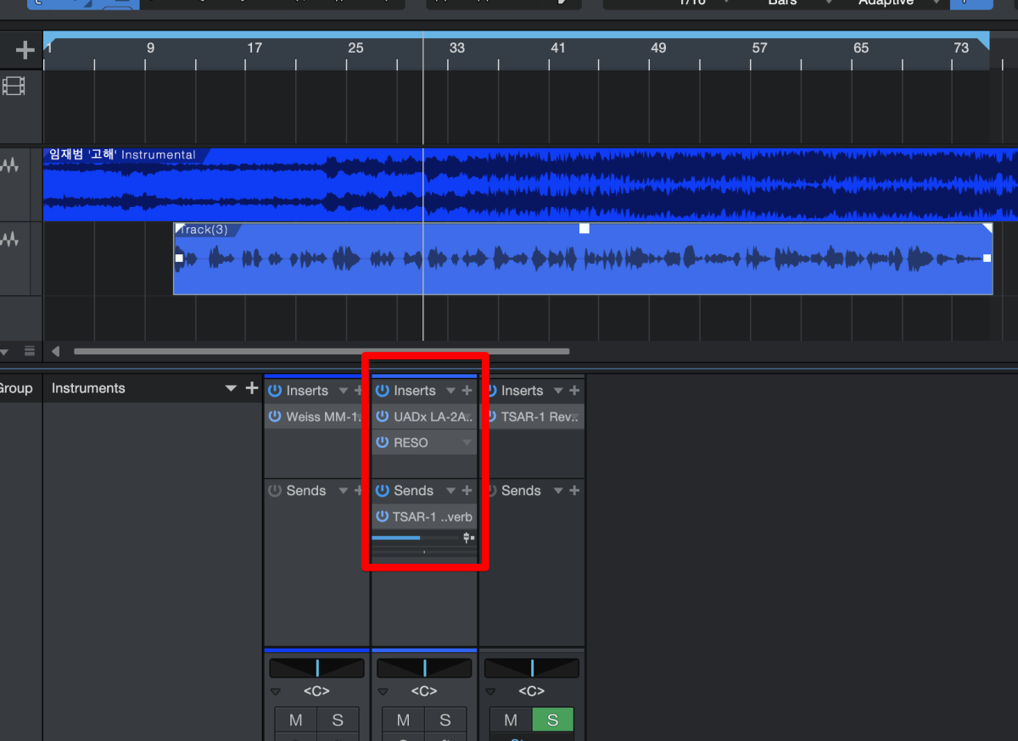Click the Instruments label in the console

click(88, 388)
